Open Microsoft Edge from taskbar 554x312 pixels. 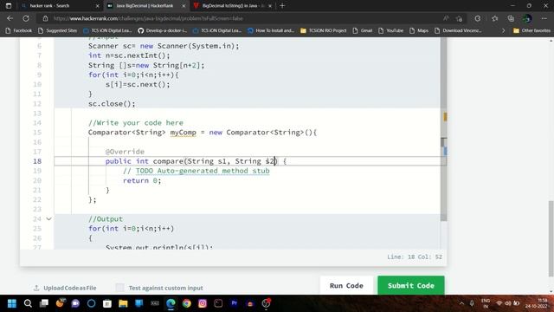171,303
